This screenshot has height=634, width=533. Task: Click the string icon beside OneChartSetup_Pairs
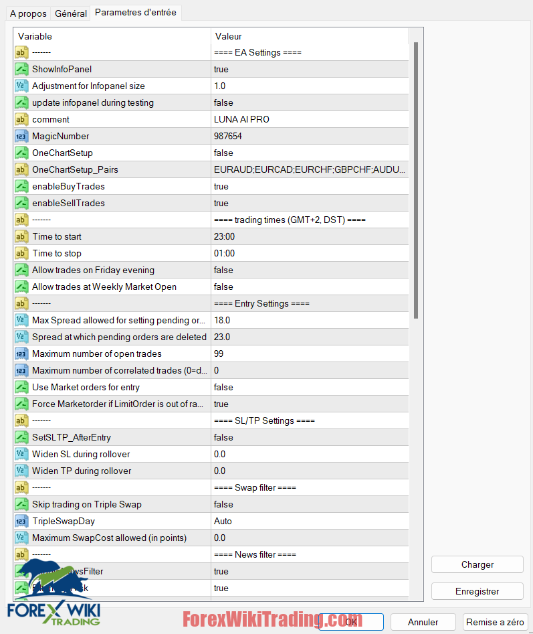[x=21, y=169]
